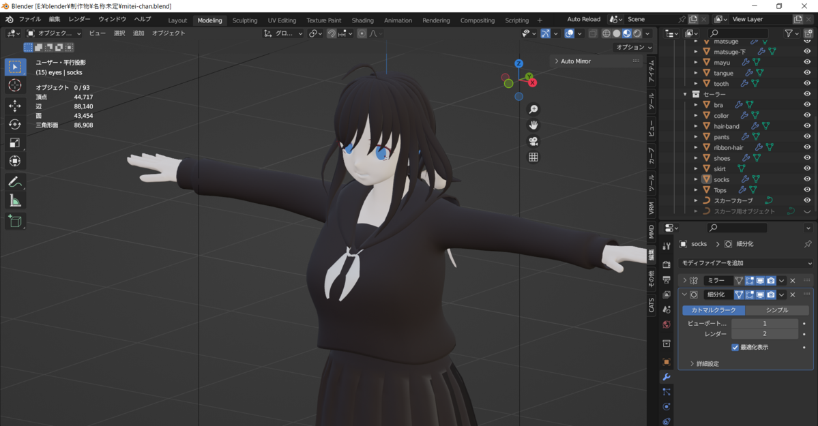818x426 pixels.
Task: Select the シンプル subdivision type button
Action: pyautogui.click(x=776, y=310)
